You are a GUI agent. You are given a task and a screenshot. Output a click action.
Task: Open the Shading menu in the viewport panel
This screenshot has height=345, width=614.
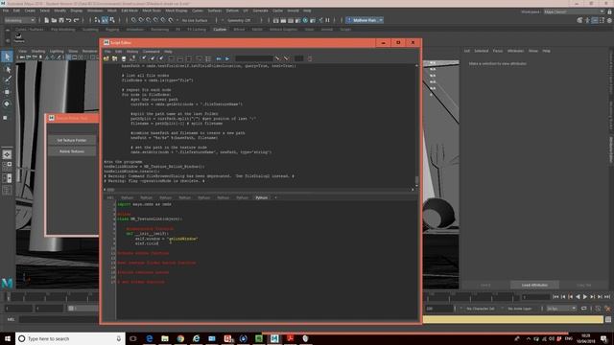38,51
